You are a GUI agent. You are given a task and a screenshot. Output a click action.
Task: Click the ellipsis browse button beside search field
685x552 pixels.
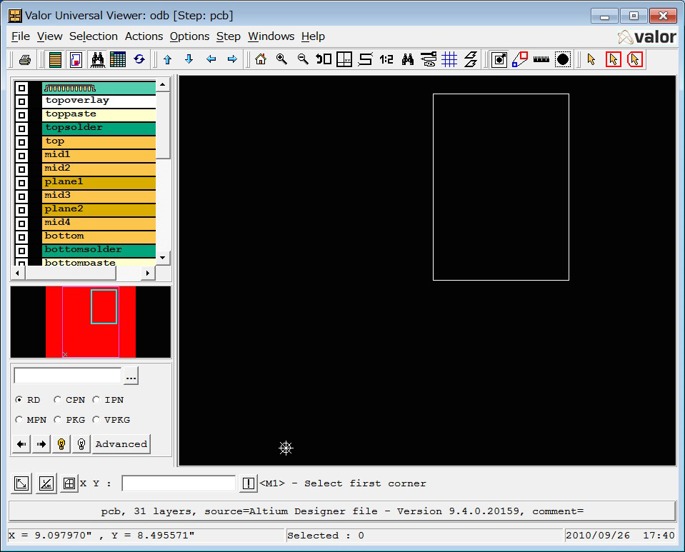coord(131,376)
